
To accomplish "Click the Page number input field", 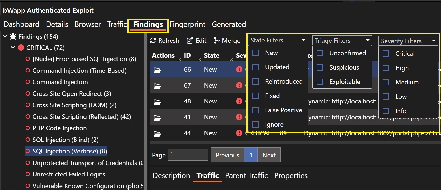I will click(188, 155).
